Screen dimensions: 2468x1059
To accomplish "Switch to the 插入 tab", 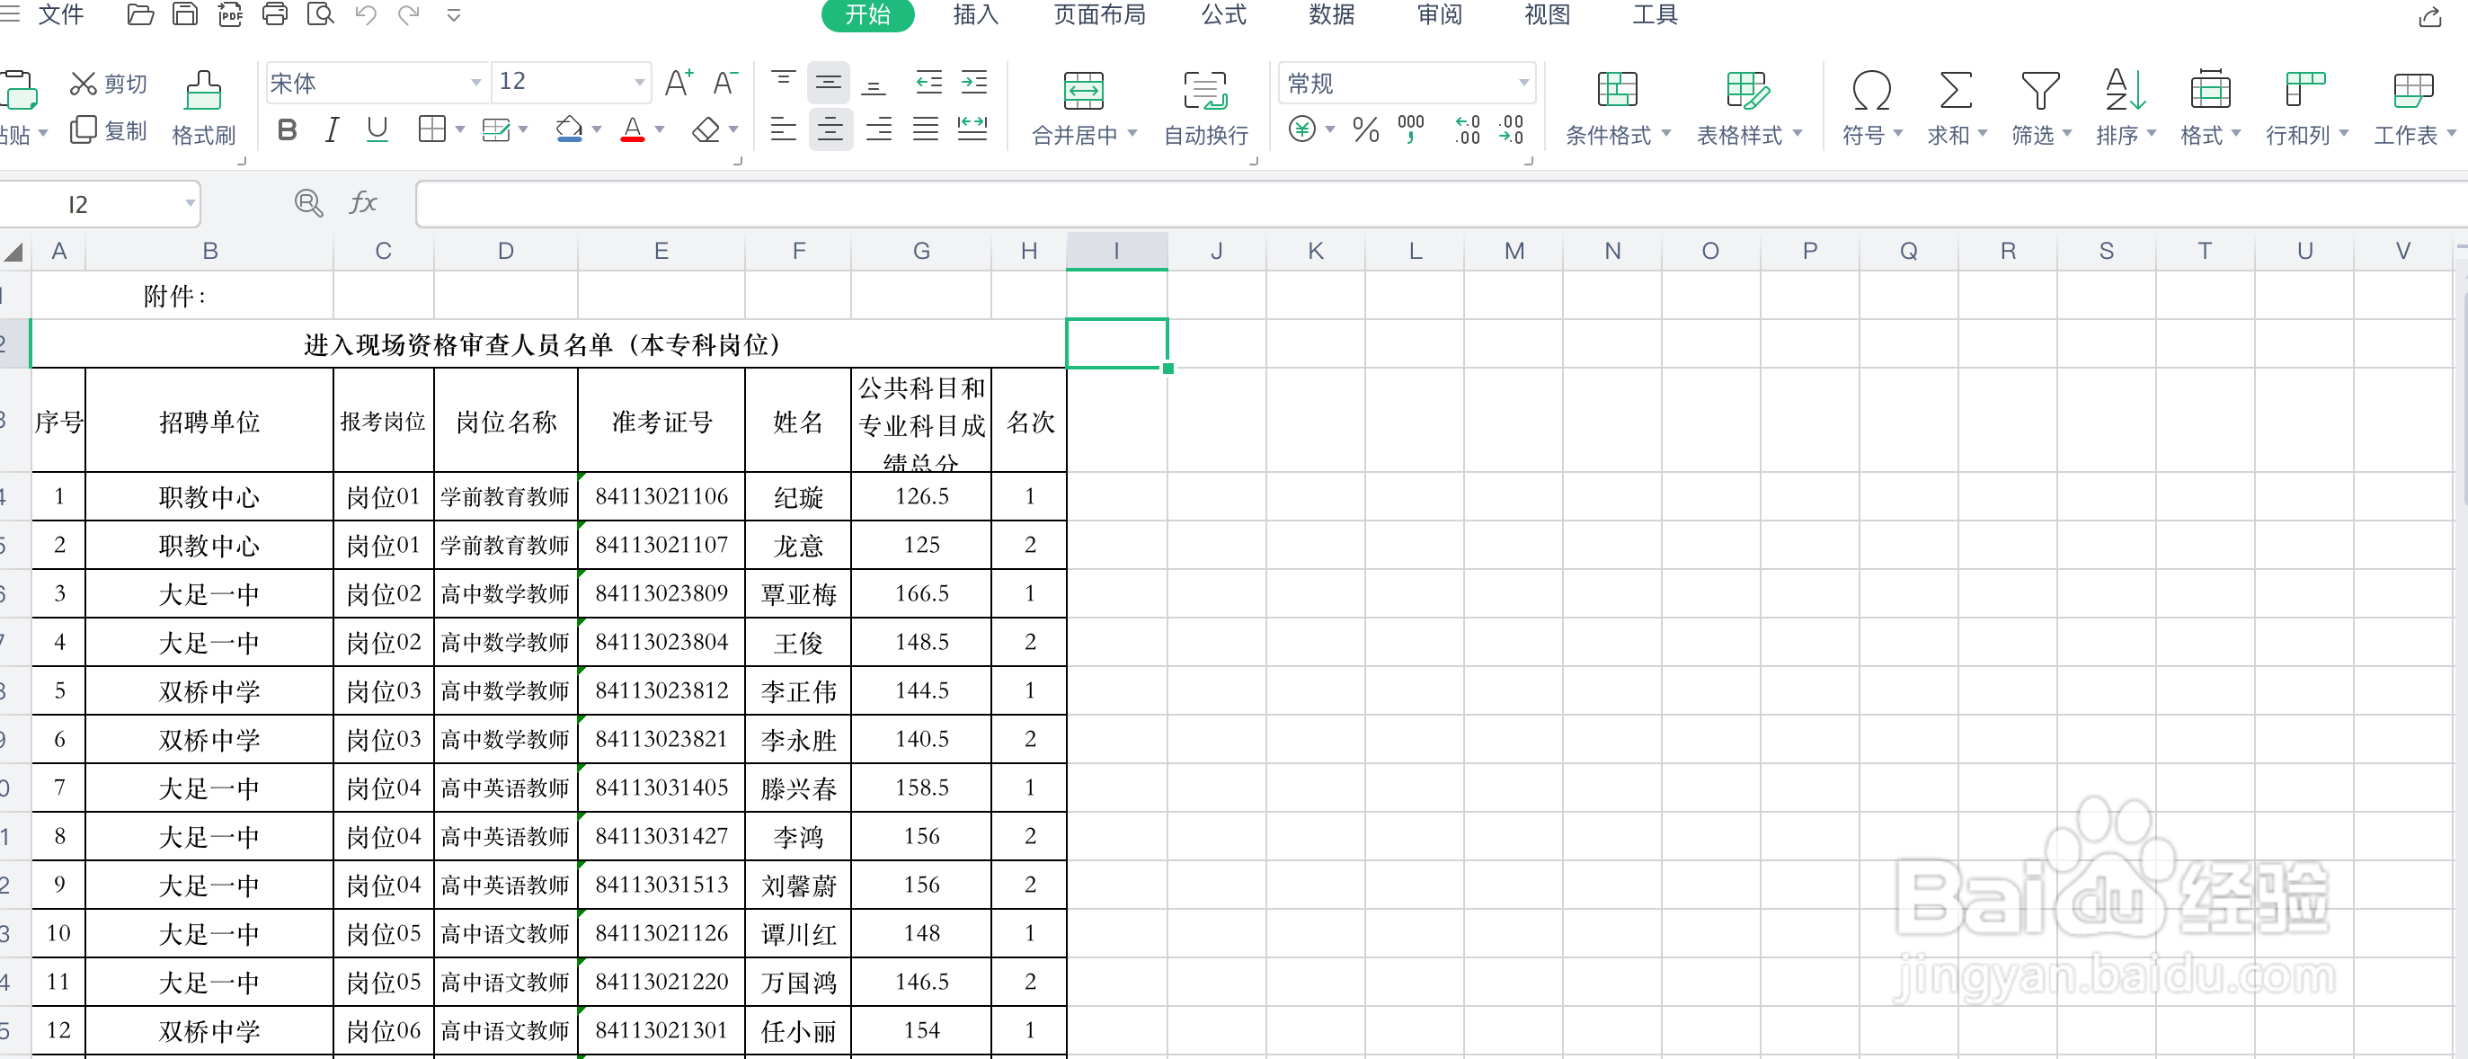I will (x=975, y=14).
